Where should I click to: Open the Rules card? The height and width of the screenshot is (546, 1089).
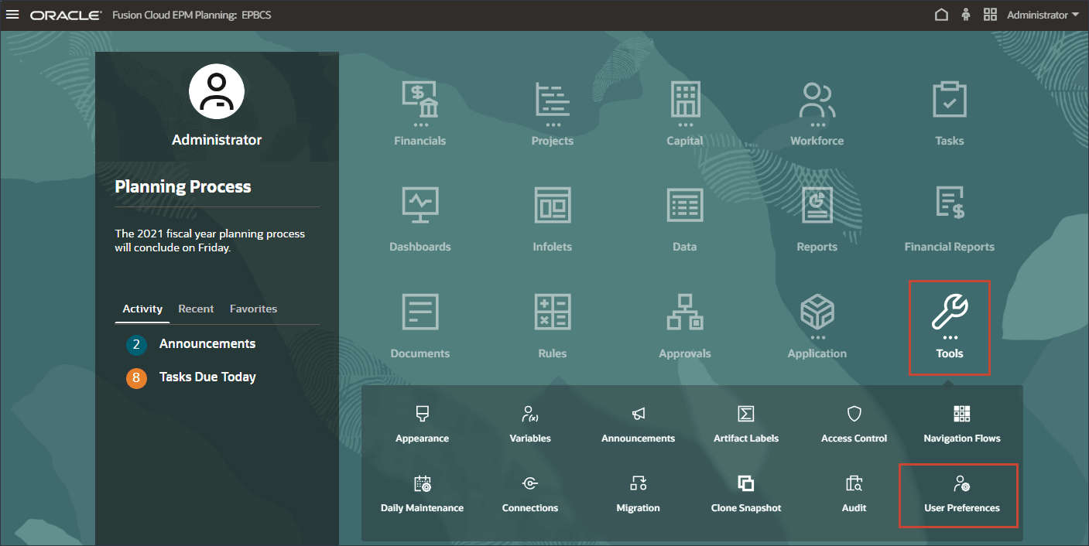click(553, 326)
